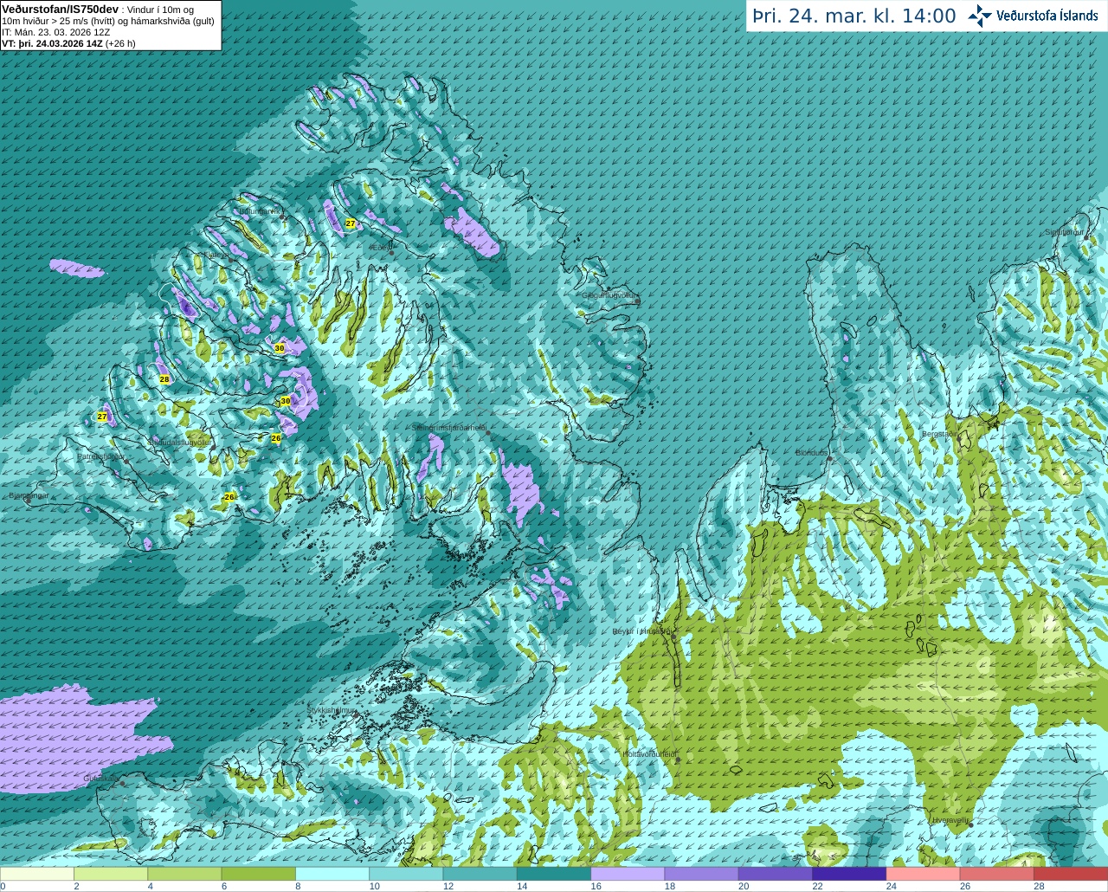Select the Bjargtangar station marker
The height and width of the screenshot is (892, 1108).
click(28, 501)
